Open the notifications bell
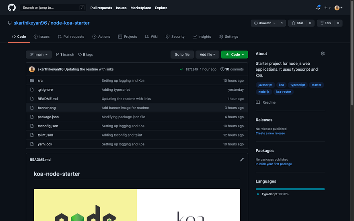The image size is (354, 221). [x=318, y=8]
